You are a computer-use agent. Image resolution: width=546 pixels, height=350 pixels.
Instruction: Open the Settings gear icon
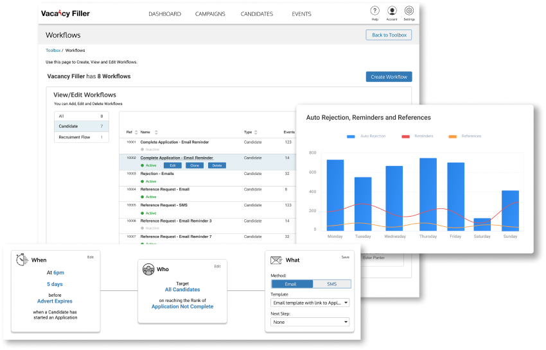409,11
